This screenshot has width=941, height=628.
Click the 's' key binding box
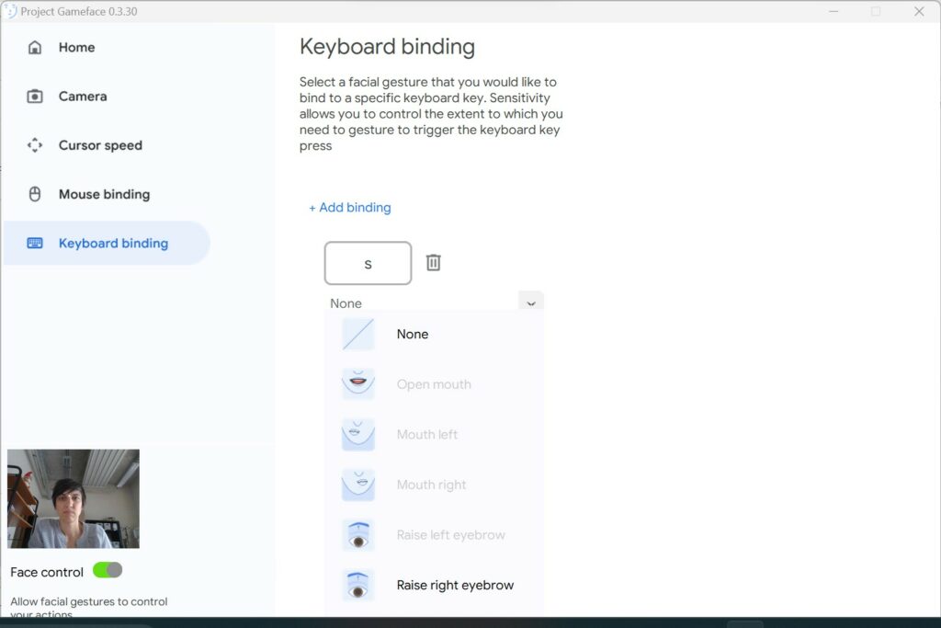click(x=368, y=264)
